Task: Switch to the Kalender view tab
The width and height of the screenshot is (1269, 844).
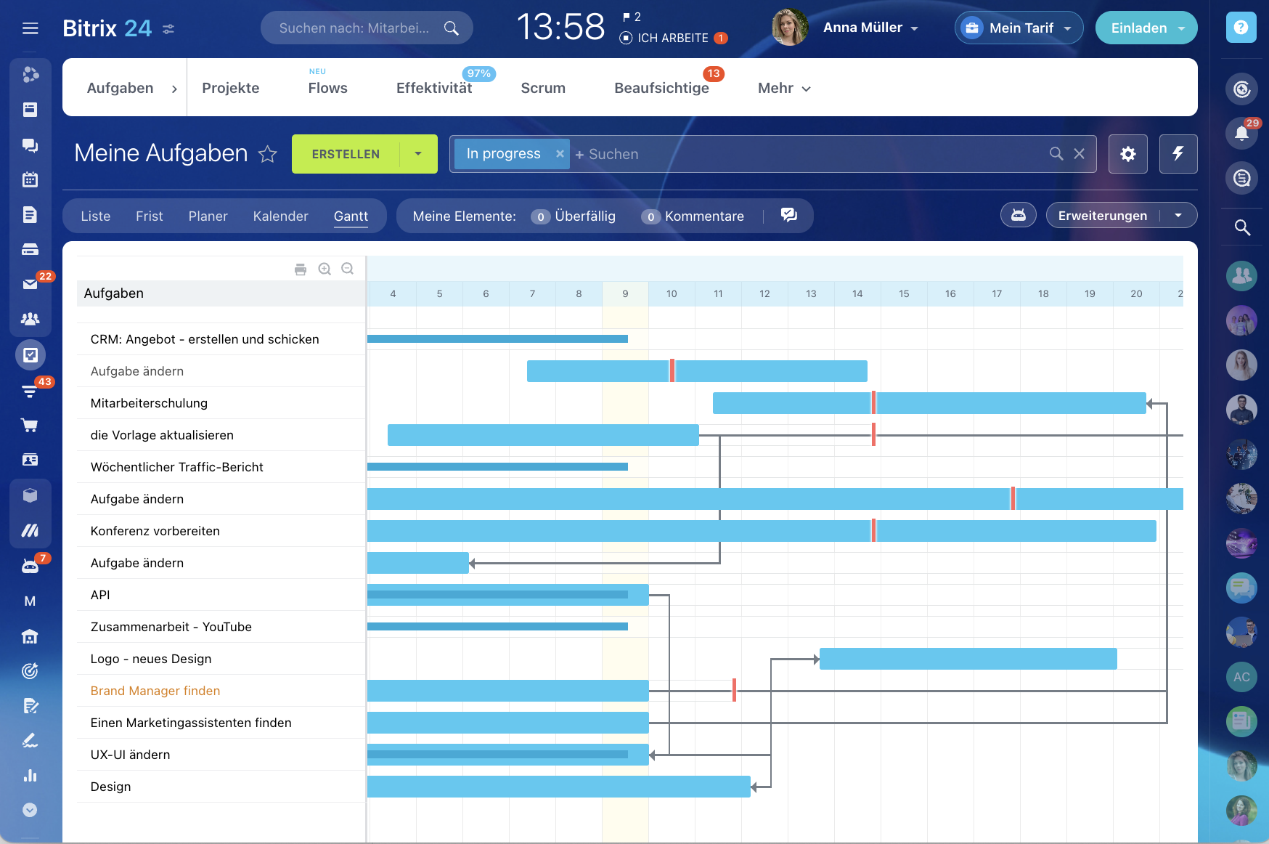Action: point(280,216)
